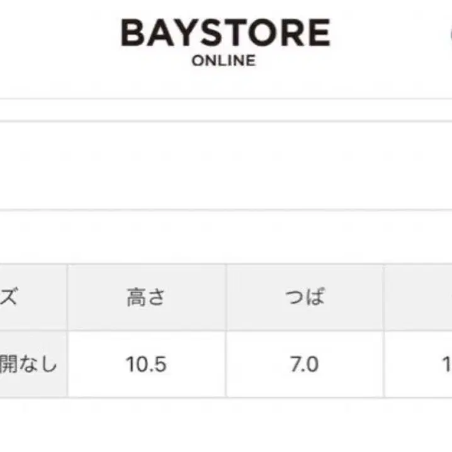Viewport: 452px width, 452px height.
Task: Click the 開なし row label cell
Action: pos(33,364)
